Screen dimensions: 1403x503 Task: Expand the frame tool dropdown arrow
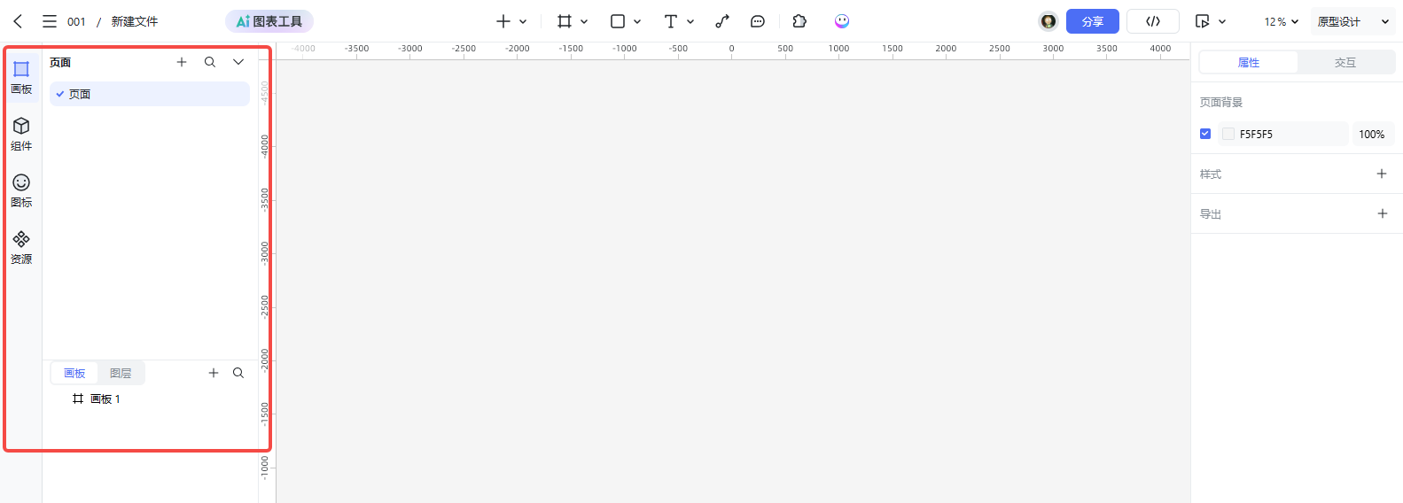pyautogui.click(x=584, y=21)
